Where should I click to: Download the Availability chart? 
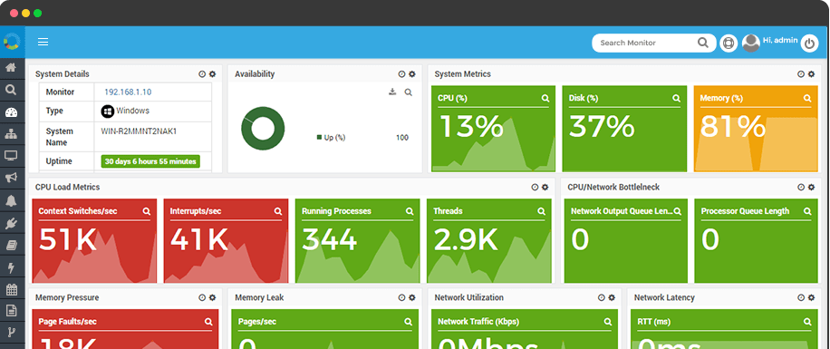coord(392,92)
